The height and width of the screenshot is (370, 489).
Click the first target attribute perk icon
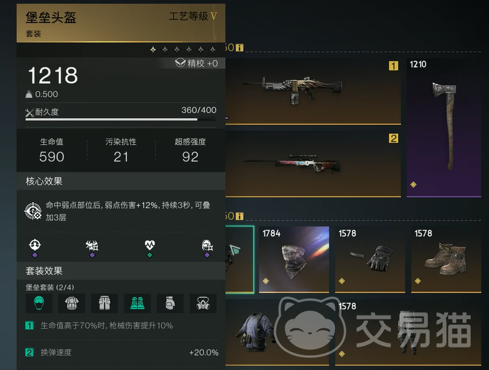pos(35,245)
